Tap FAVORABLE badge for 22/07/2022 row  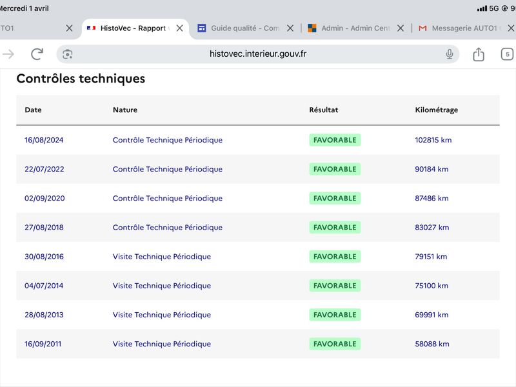click(335, 169)
